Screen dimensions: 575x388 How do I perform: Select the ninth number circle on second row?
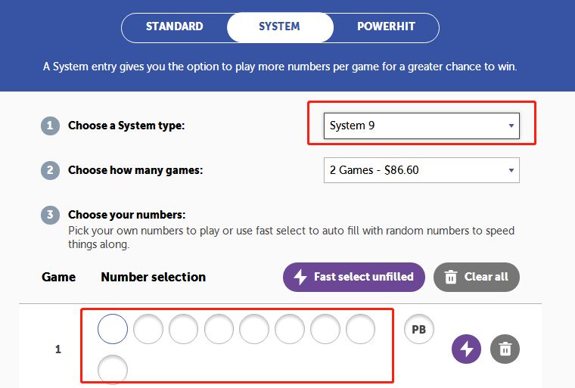click(113, 369)
